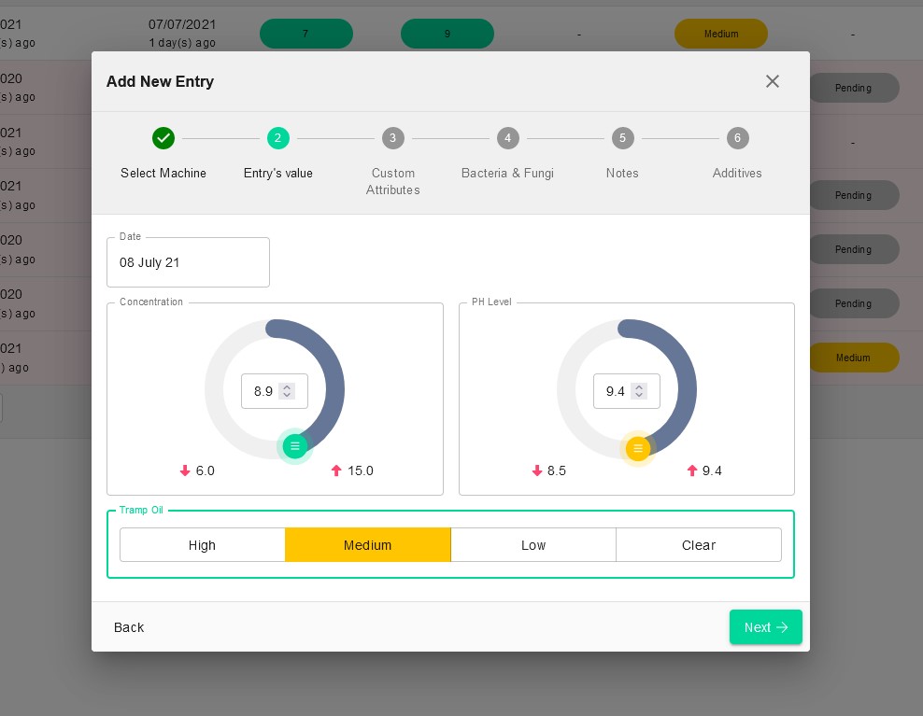The image size is (923, 716).
Task: Click the green Concentration dial handle
Action: (x=294, y=447)
